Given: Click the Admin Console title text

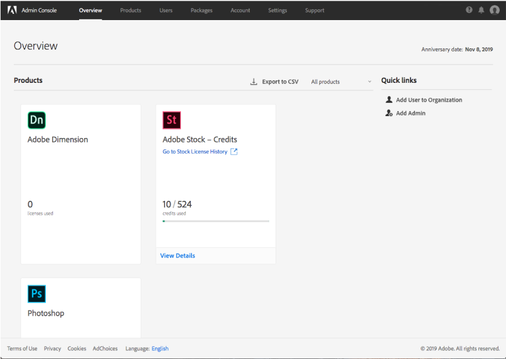Looking at the screenshot, I should coord(39,10).
